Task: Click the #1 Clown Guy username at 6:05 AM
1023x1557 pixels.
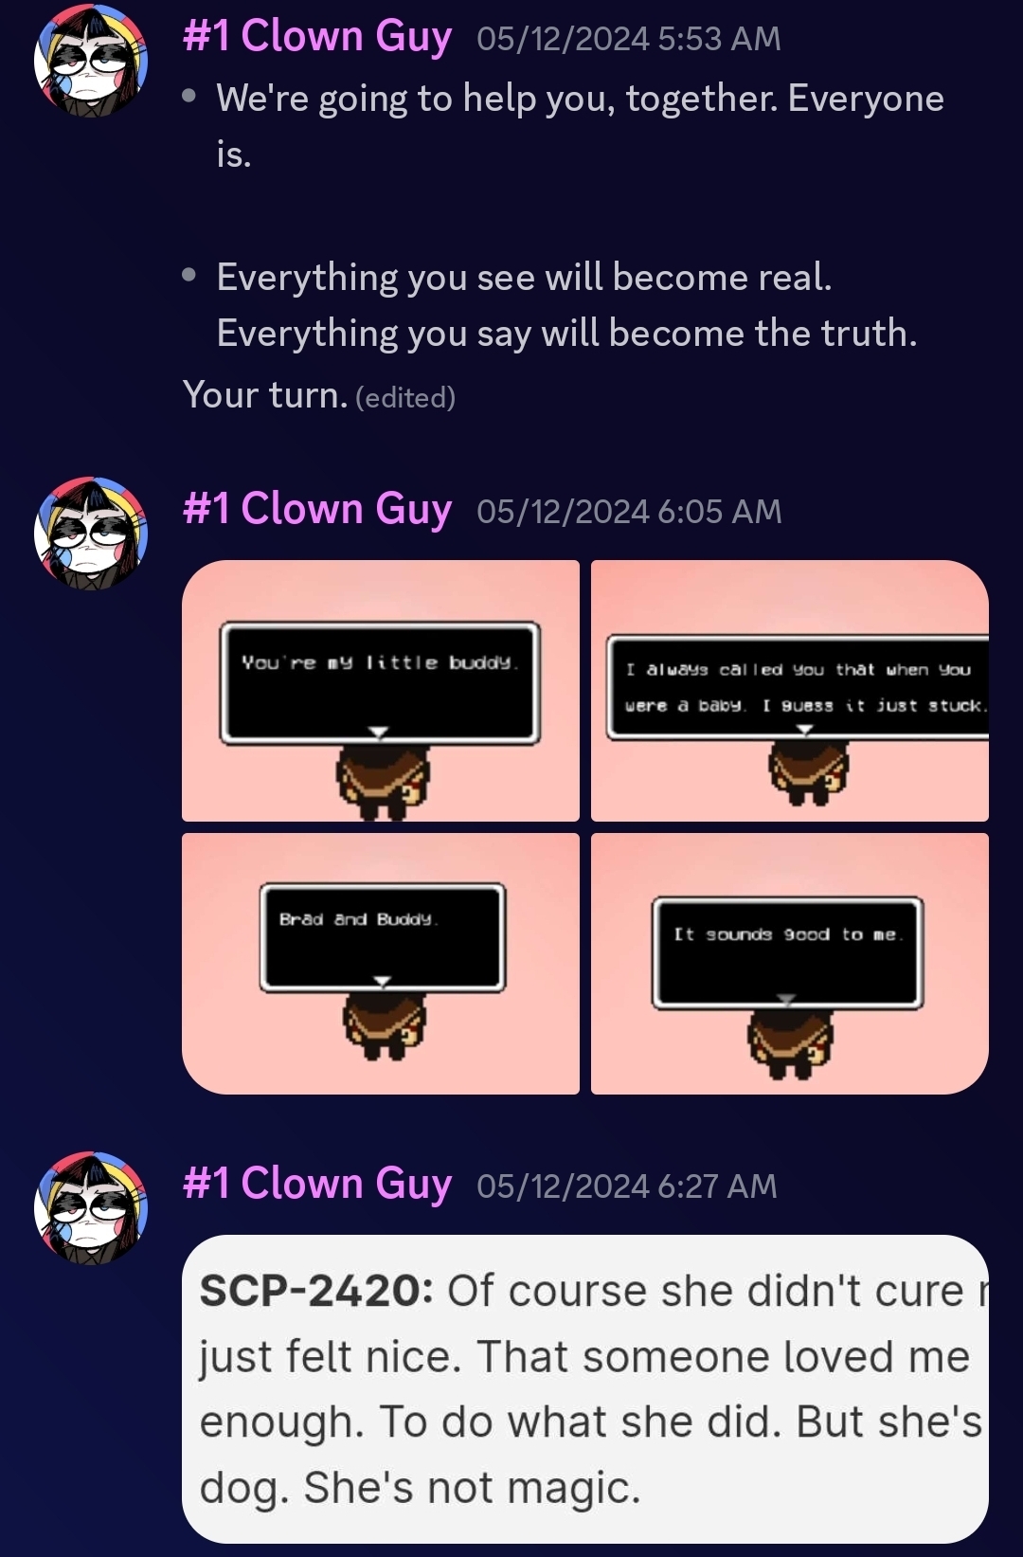Action: (317, 510)
